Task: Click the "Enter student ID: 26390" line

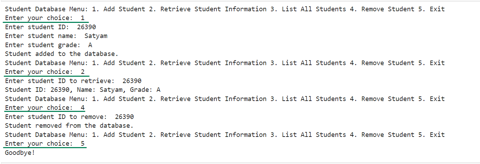Action: [50, 27]
